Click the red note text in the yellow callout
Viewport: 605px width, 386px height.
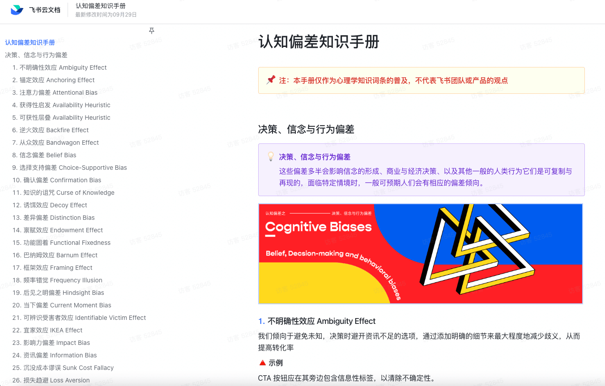point(393,80)
